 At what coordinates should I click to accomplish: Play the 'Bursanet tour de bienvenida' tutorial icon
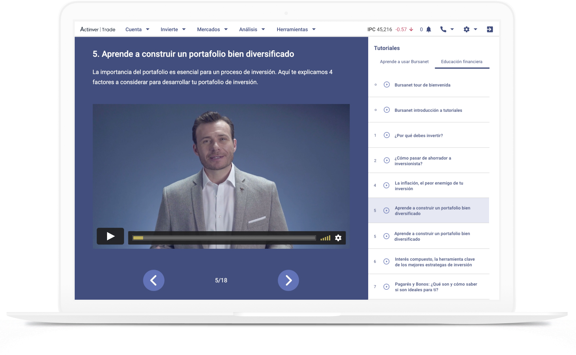(x=386, y=85)
